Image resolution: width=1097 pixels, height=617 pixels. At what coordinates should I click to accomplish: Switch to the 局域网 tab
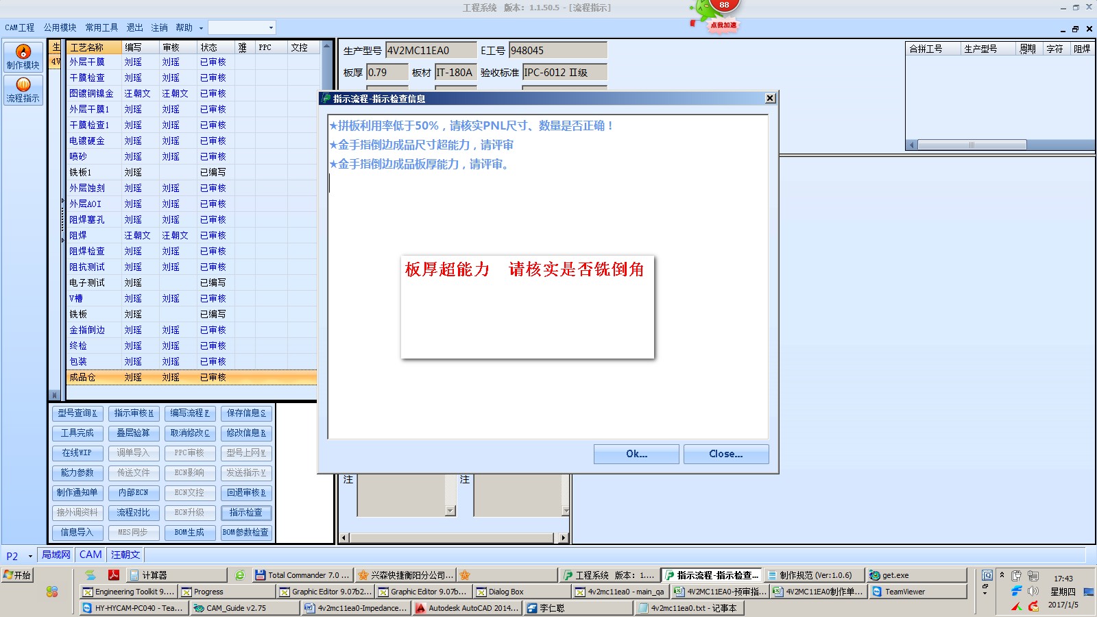(x=56, y=555)
